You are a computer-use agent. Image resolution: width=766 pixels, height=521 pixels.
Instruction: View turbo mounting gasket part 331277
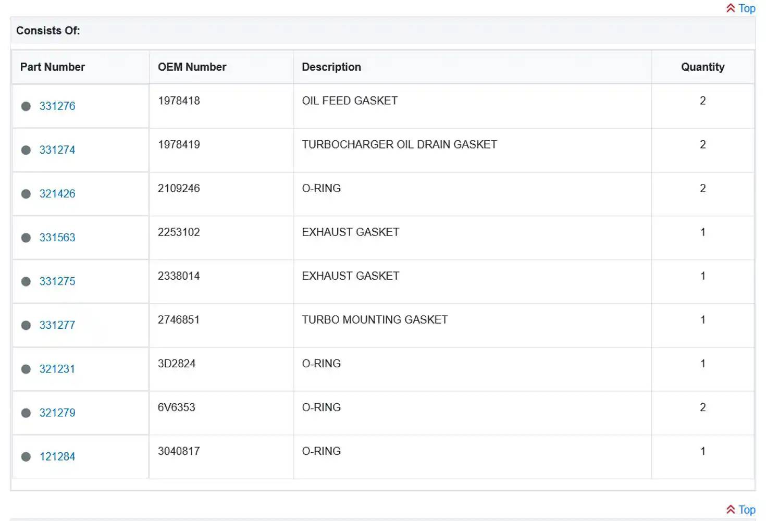(x=57, y=325)
